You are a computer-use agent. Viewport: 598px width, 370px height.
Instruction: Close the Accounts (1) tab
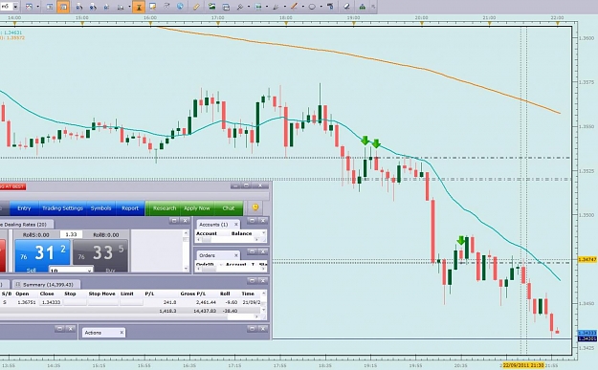pos(236,225)
